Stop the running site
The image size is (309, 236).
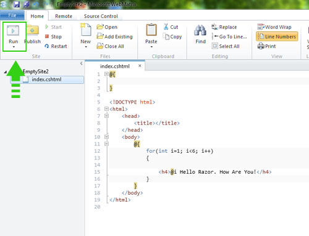coord(53,36)
